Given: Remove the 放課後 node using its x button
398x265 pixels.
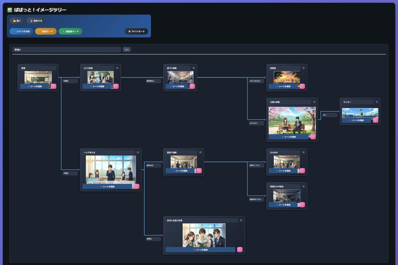Looking at the screenshot, I should point(303,68).
